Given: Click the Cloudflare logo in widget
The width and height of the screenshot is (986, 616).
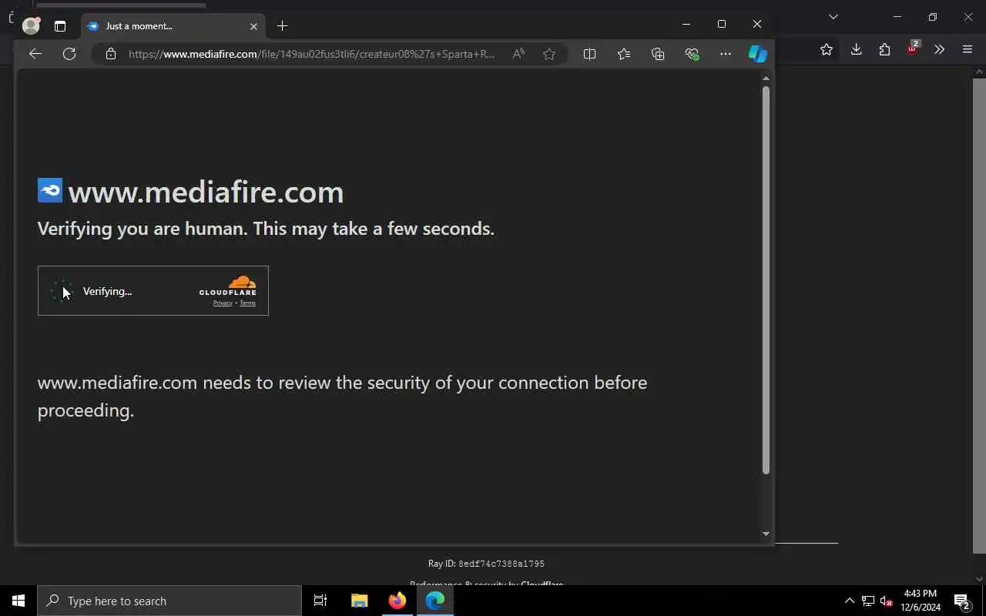Looking at the screenshot, I should pos(228,286).
